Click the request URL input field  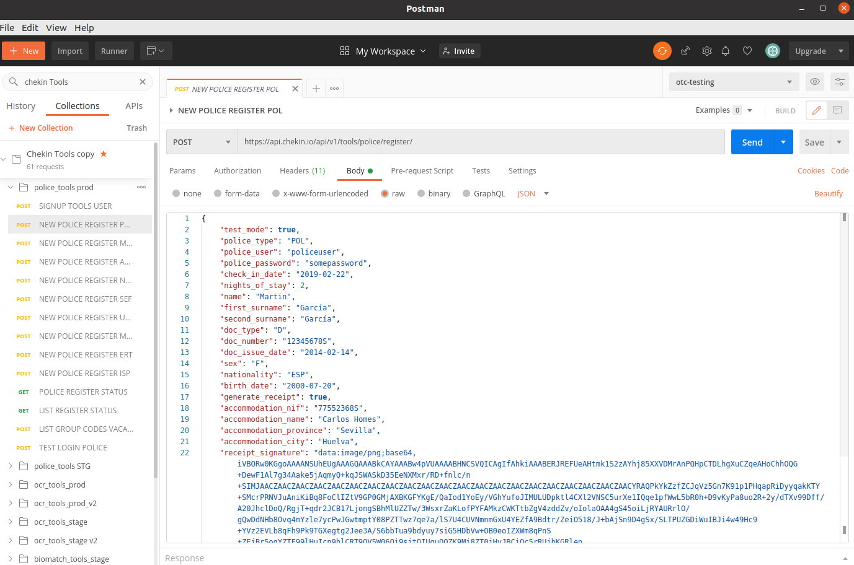click(481, 142)
